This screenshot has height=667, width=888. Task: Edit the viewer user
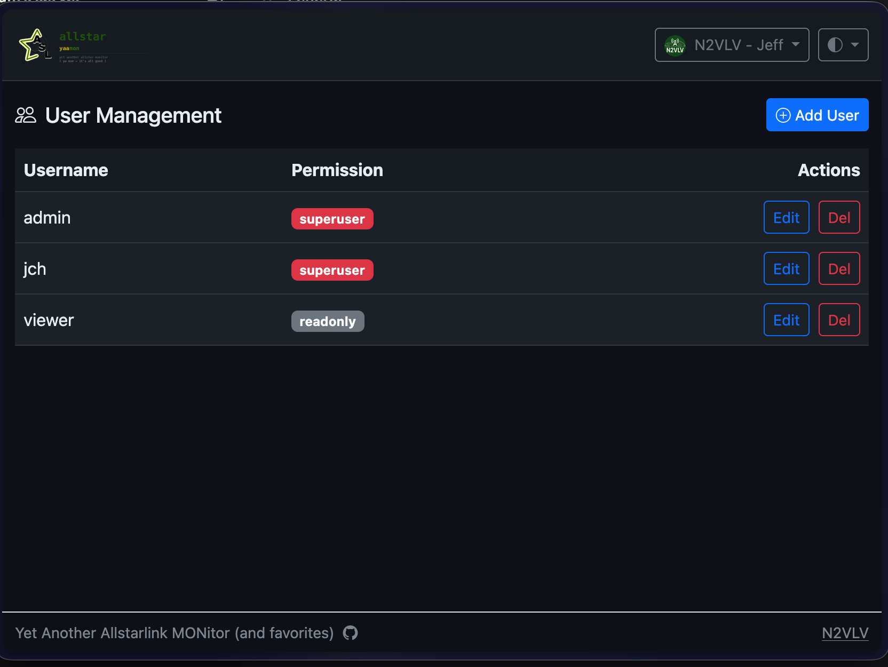786,320
